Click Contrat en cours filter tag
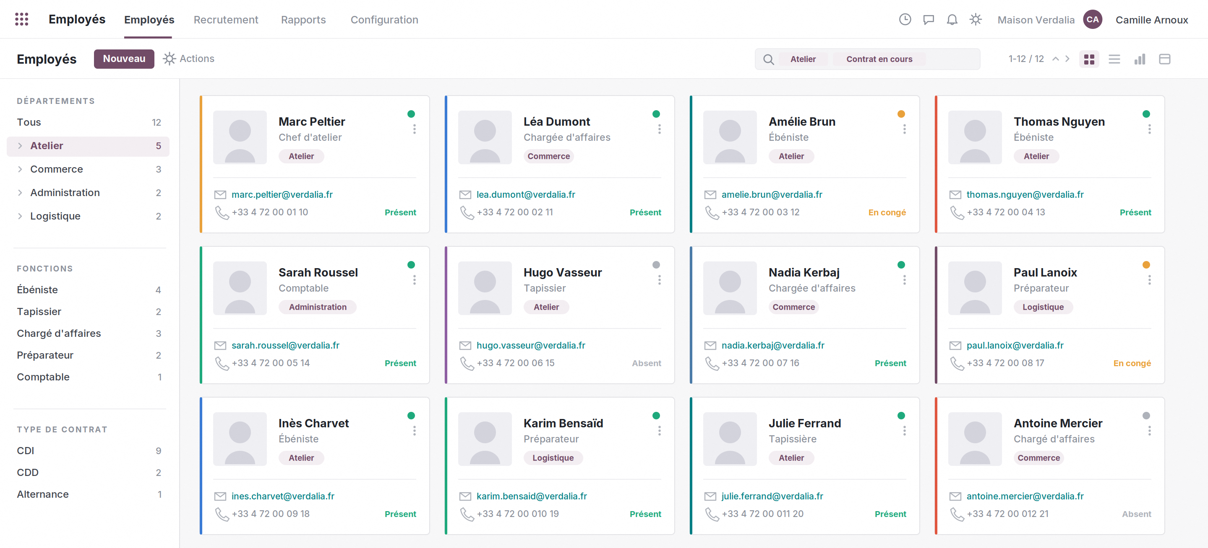1208x548 pixels. click(x=879, y=59)
